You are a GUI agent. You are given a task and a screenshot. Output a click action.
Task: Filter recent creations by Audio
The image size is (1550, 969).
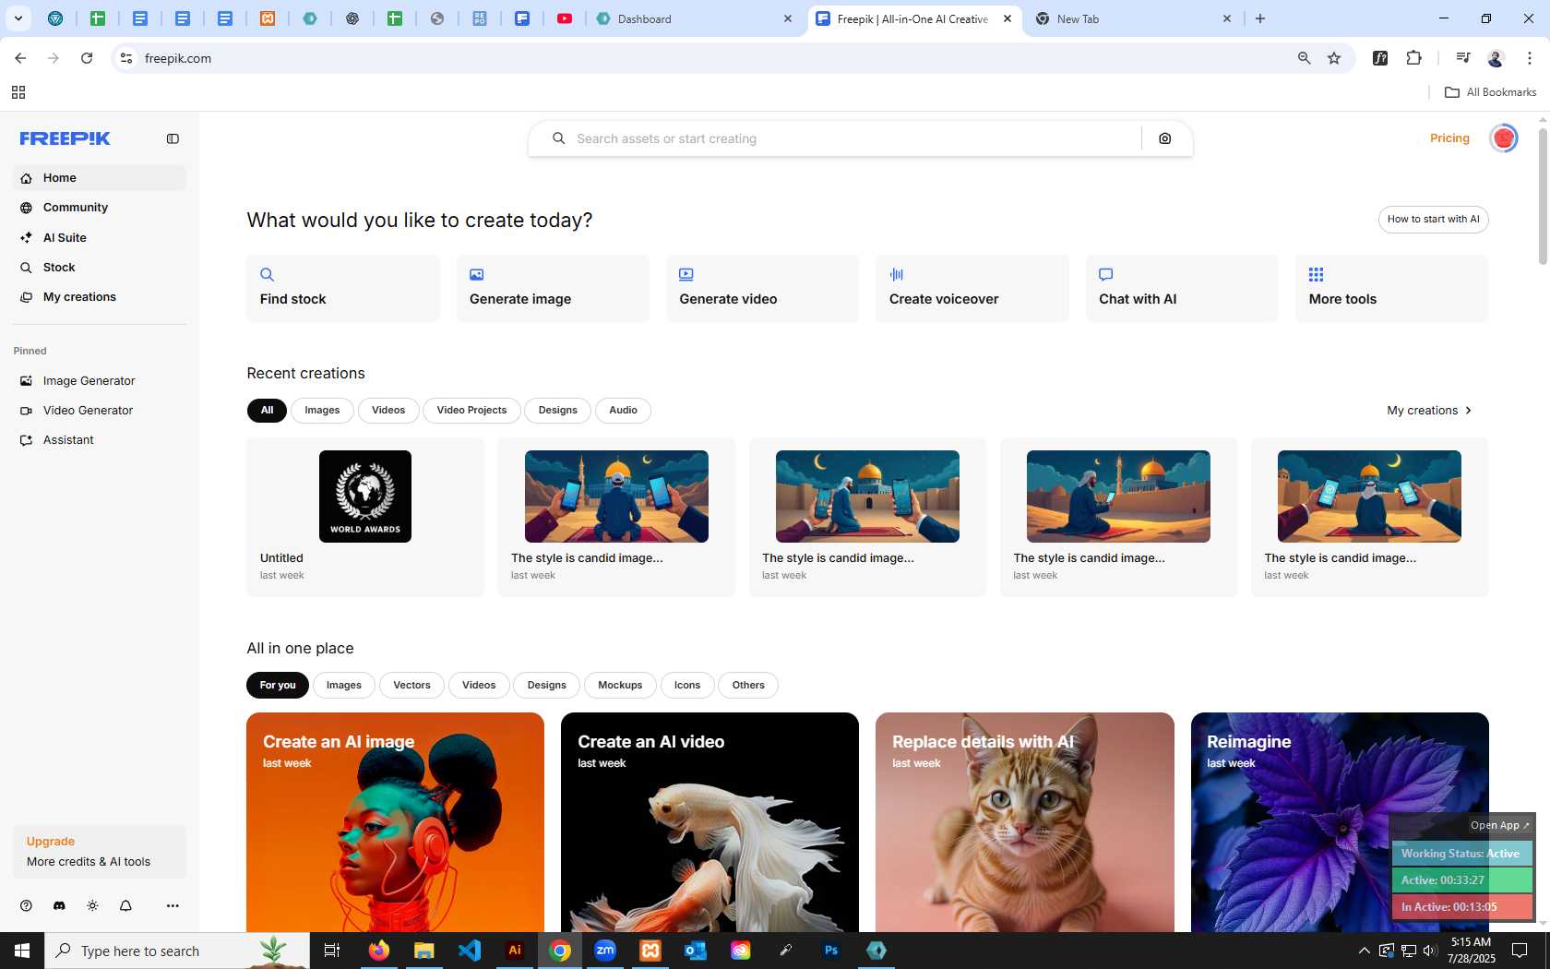pos(623,410)
